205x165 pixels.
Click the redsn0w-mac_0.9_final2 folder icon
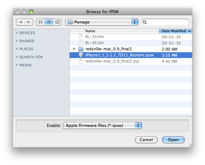coord(81,49)
